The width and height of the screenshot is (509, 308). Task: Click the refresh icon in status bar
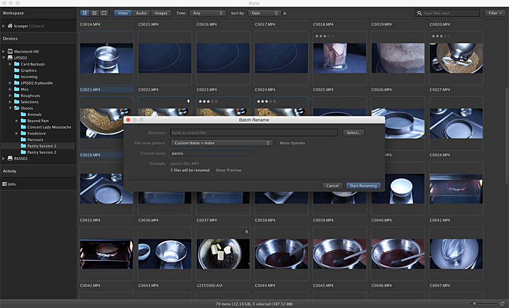502,304
